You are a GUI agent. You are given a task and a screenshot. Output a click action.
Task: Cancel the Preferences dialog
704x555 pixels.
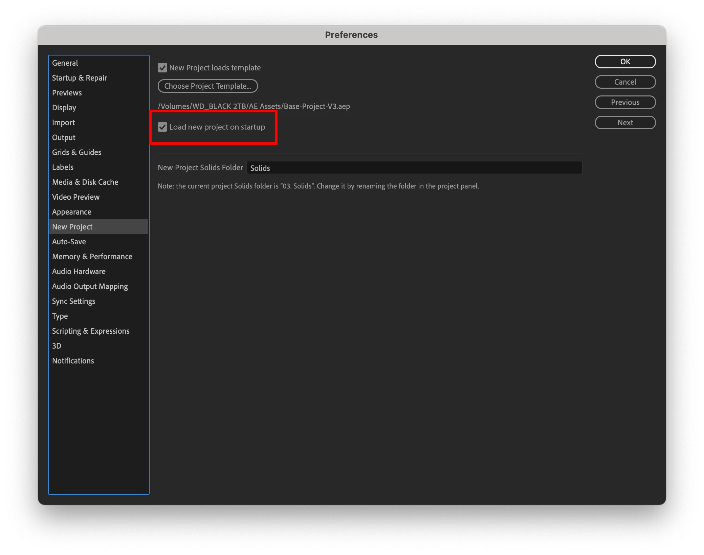pos(625,82)
